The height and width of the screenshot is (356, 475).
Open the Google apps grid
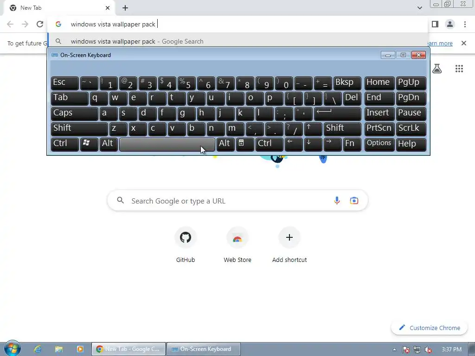459,69
